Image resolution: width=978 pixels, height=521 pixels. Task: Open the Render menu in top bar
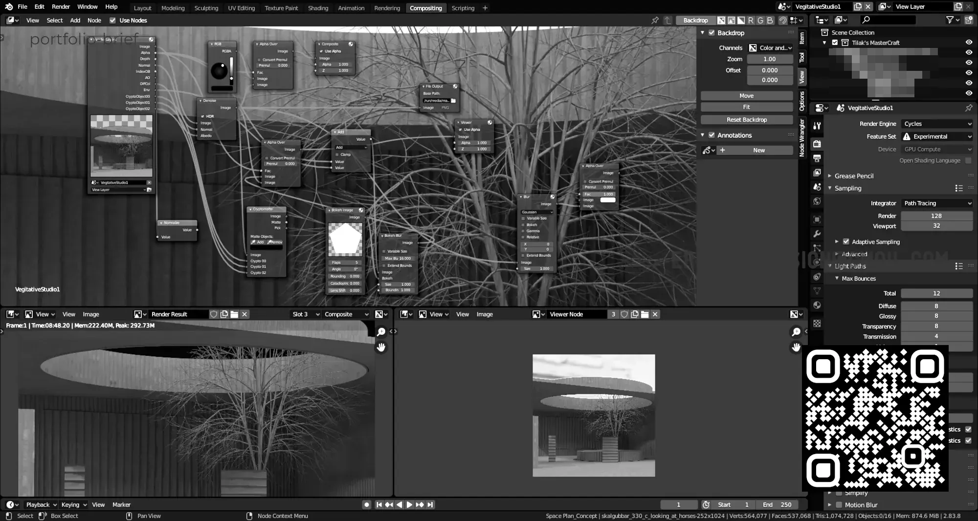[x=61, y=7]
